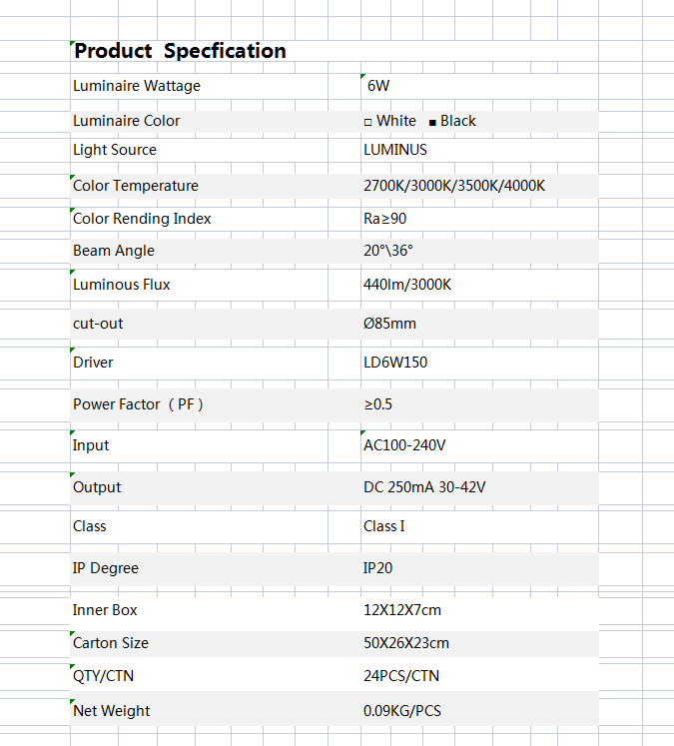The height and width of the screenshot is (746, 674).
Task: Select the Product Specfication title cell
Action: [180, 51]
